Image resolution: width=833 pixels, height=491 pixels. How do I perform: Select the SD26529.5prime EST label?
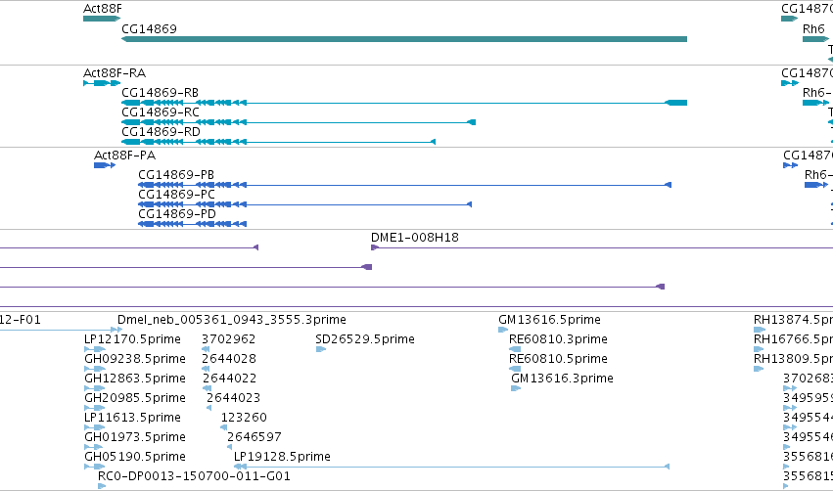tap(365, 339)
